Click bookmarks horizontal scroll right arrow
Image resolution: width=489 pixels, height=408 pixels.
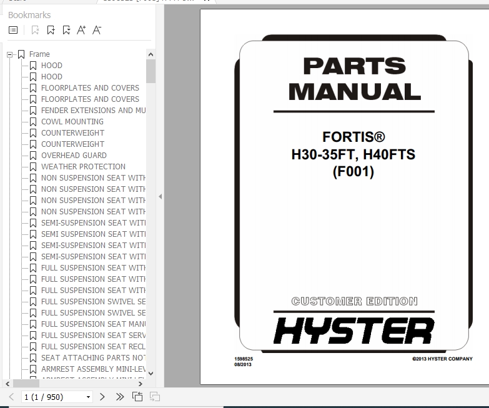pyautogui.click(x=141, y=384)
